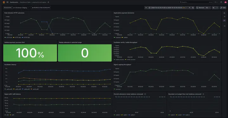Show info for Permit2 allowance ready panel
Image resolution: width=228 pixels, height=118 pixels.
[145, 94]
